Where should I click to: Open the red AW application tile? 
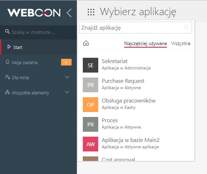[x=91, y=144]
